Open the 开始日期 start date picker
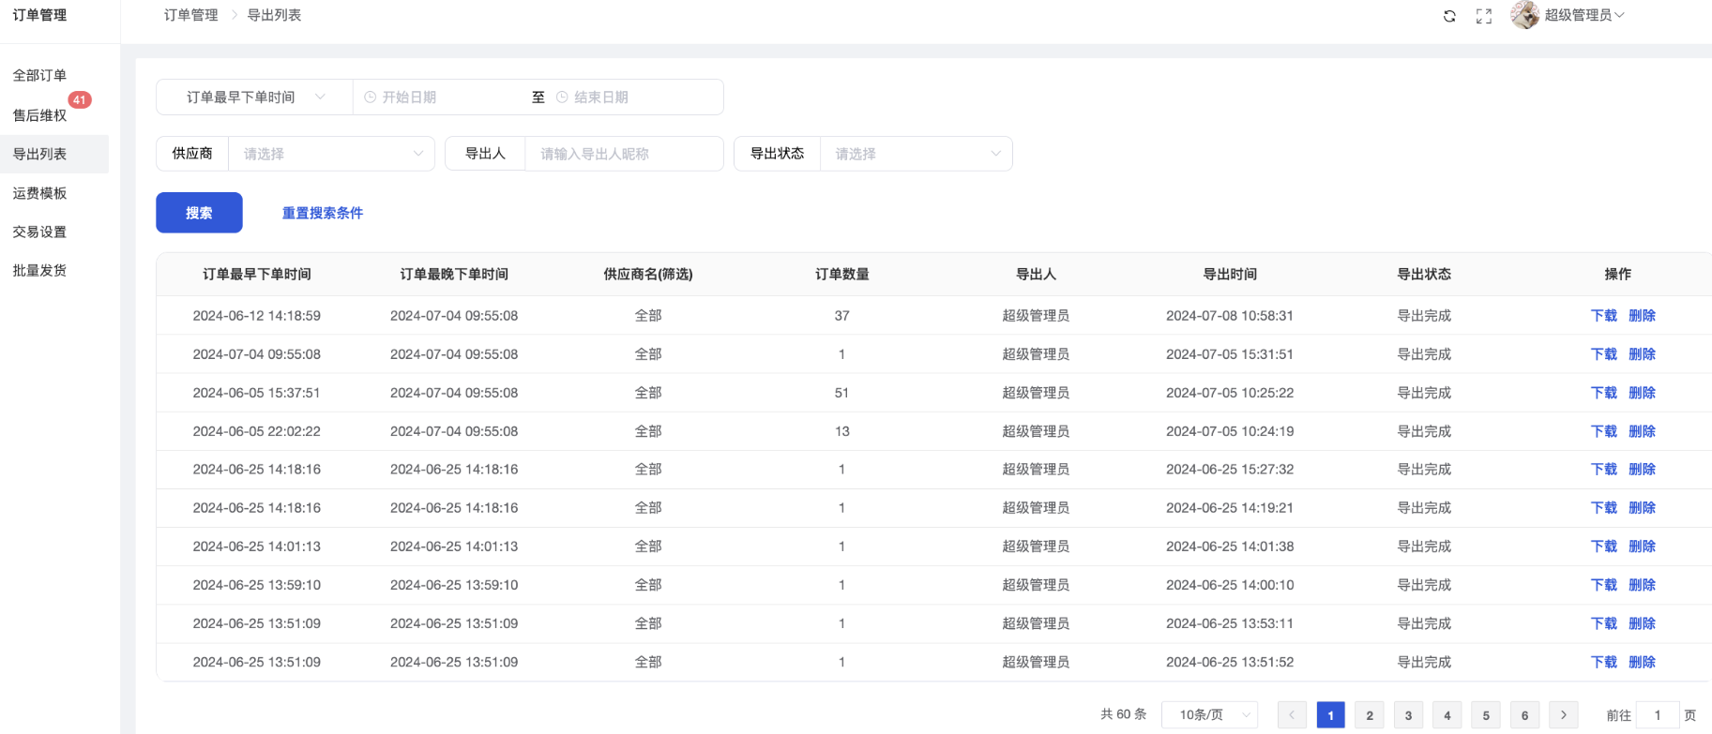The width and height of the screenshot is (1712, 734). [441, 97]
